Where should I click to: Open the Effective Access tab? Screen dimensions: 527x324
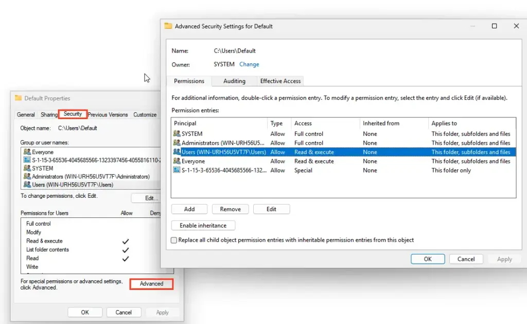(280, 81)
